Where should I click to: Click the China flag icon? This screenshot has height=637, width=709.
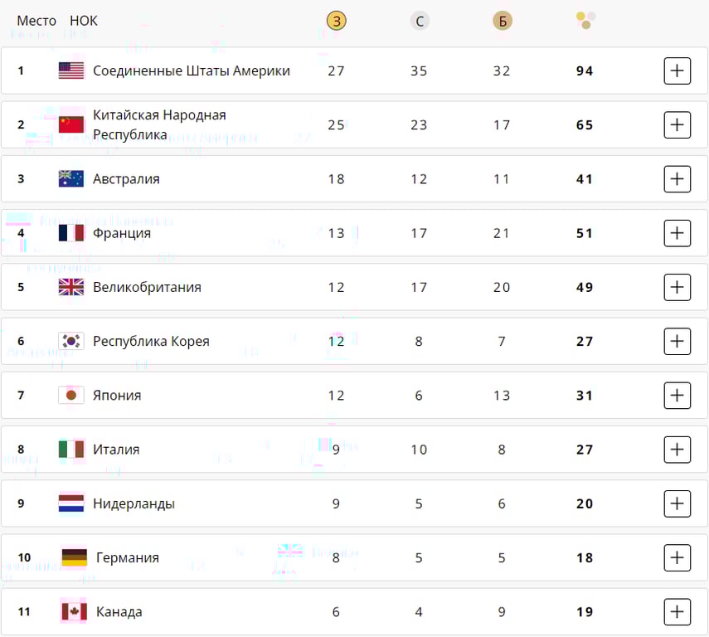tap(71, 124)
